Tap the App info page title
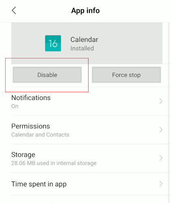This screenshot has width=171, height=203. pyautogui.click(x=85, y=11)
